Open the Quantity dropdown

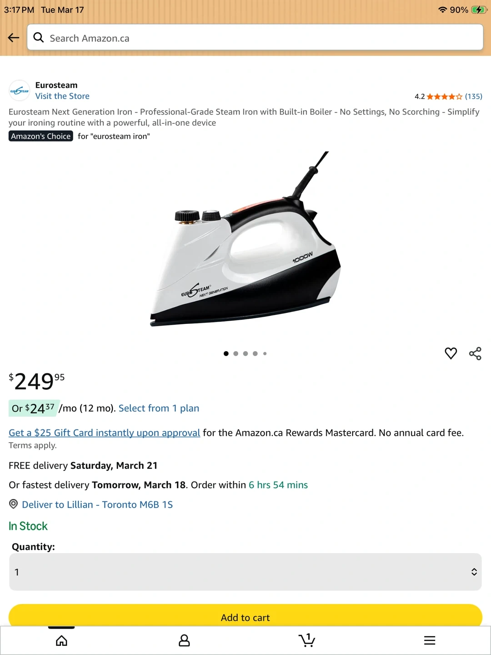245,572
